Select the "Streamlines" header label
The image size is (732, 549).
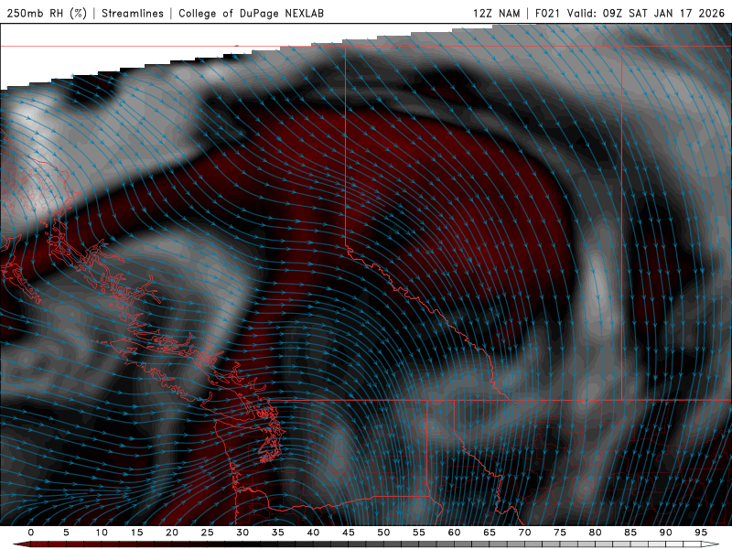click(133, 13)
